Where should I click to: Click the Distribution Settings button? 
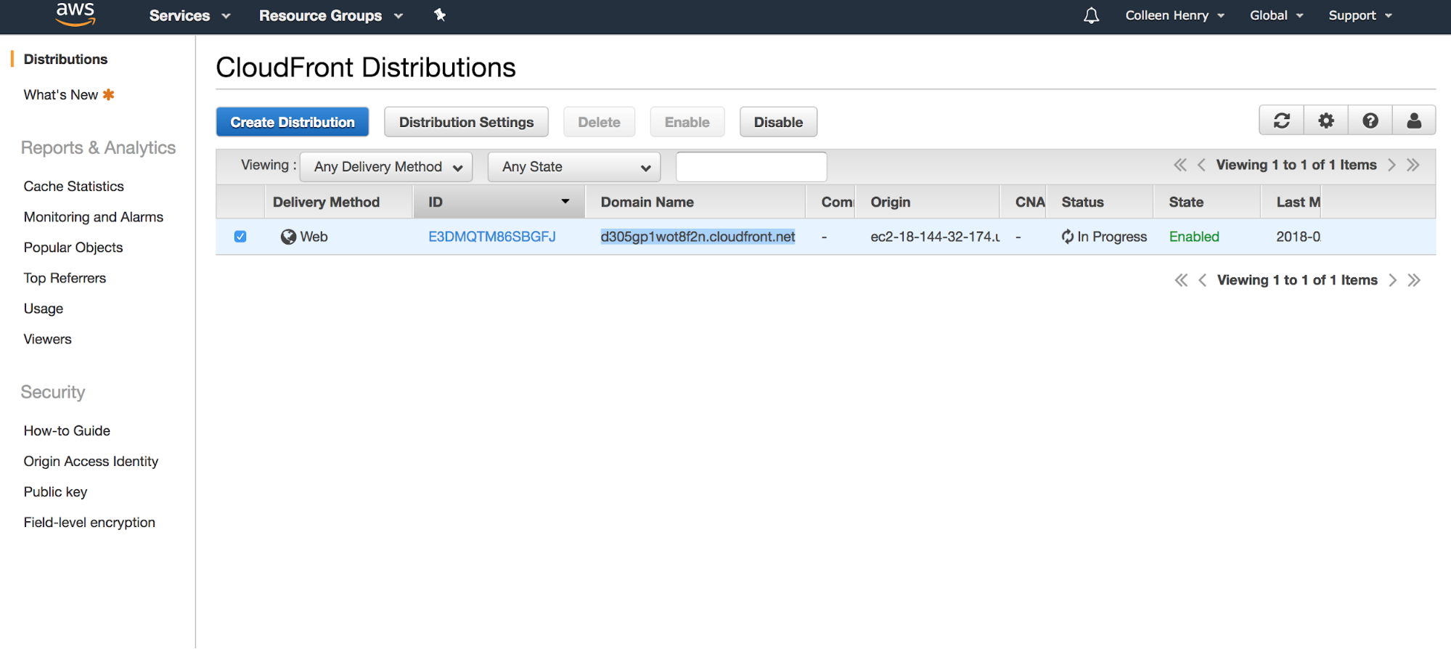pos(466,122)
